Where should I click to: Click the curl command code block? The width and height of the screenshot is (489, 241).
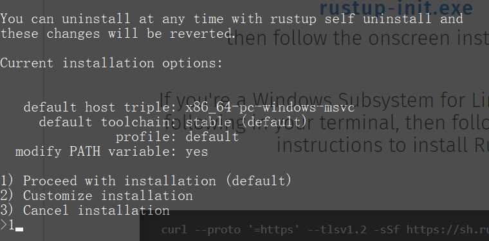click(x=315, y=226)
